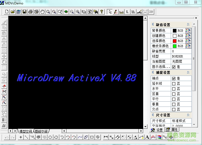The width and height of the screenshot is (202, 145).
Task: Select the Polyline drawing tool
Action: (33, 137)
